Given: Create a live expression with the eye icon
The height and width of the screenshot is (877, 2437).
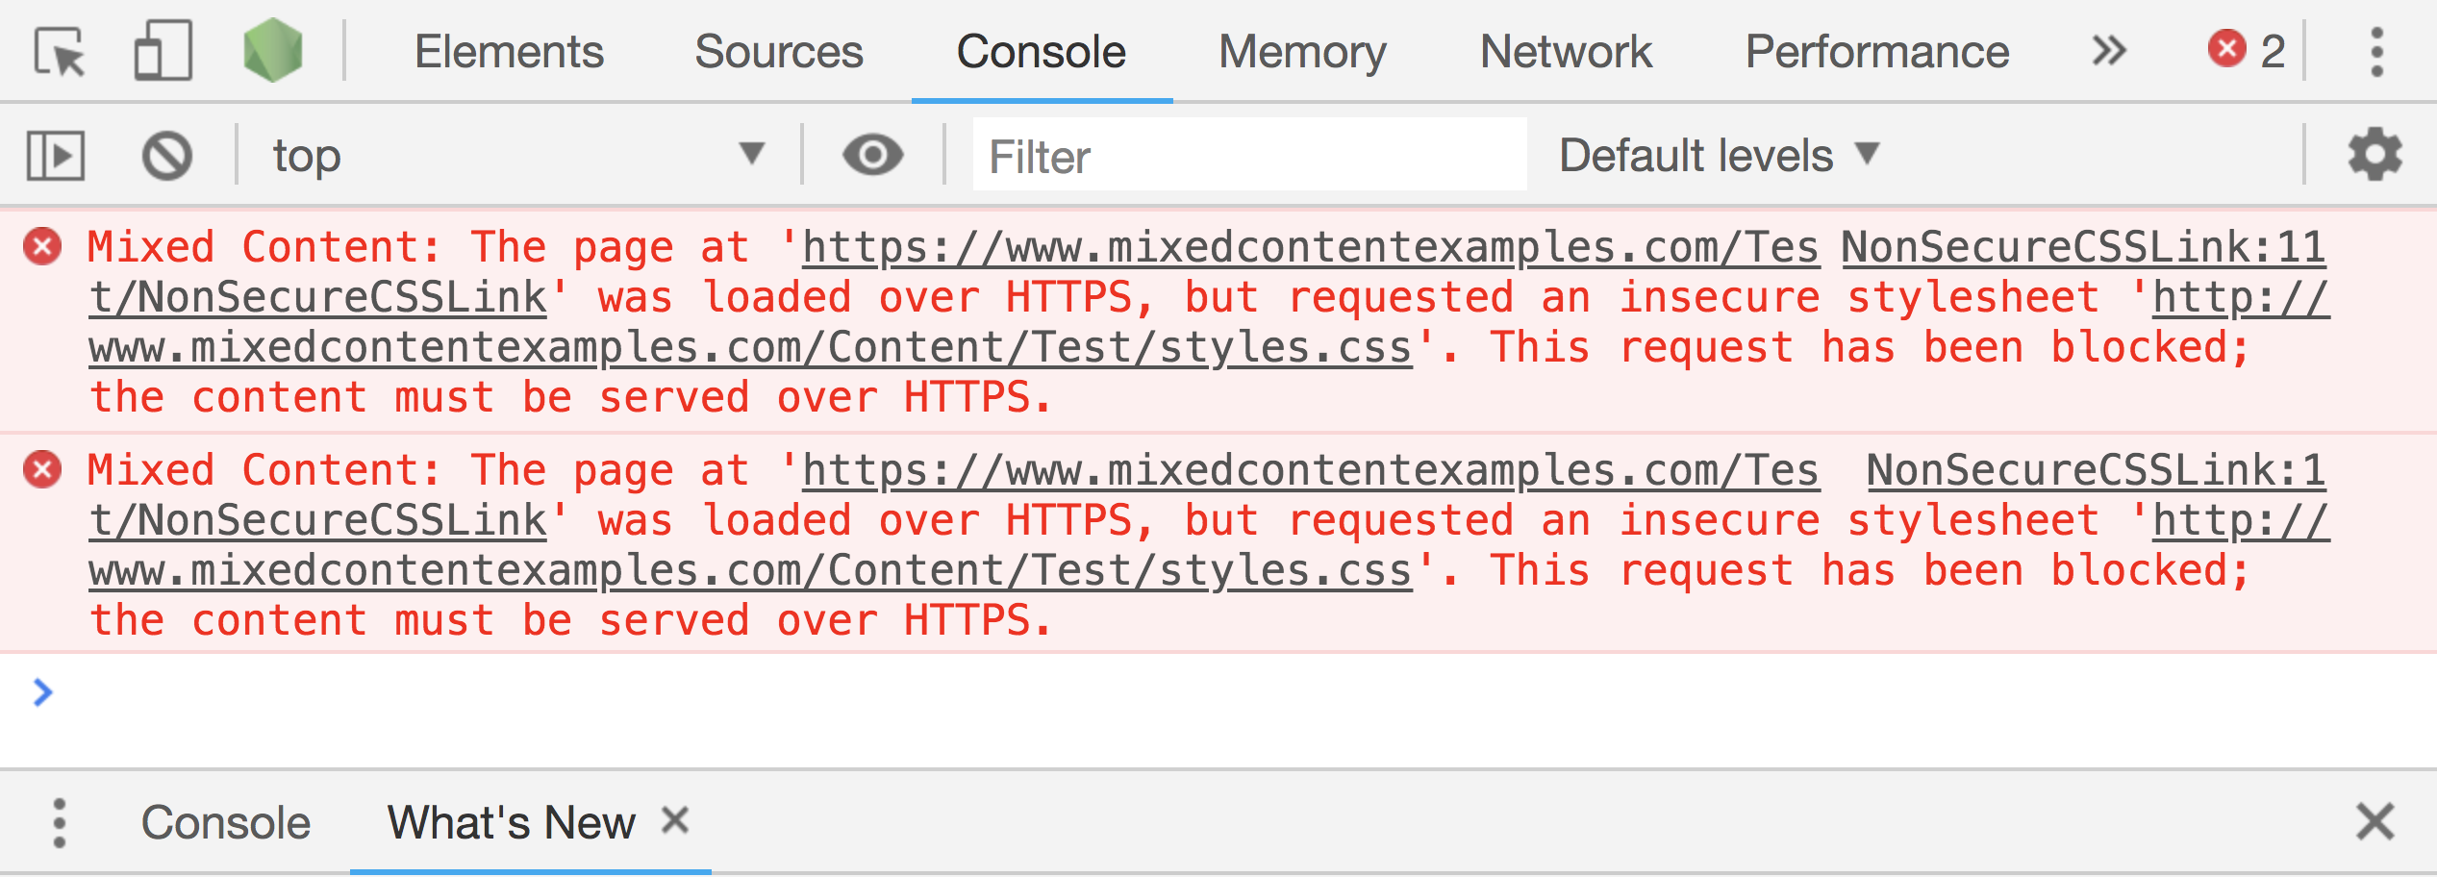Looking at the screenshot, I should (873, 154).
